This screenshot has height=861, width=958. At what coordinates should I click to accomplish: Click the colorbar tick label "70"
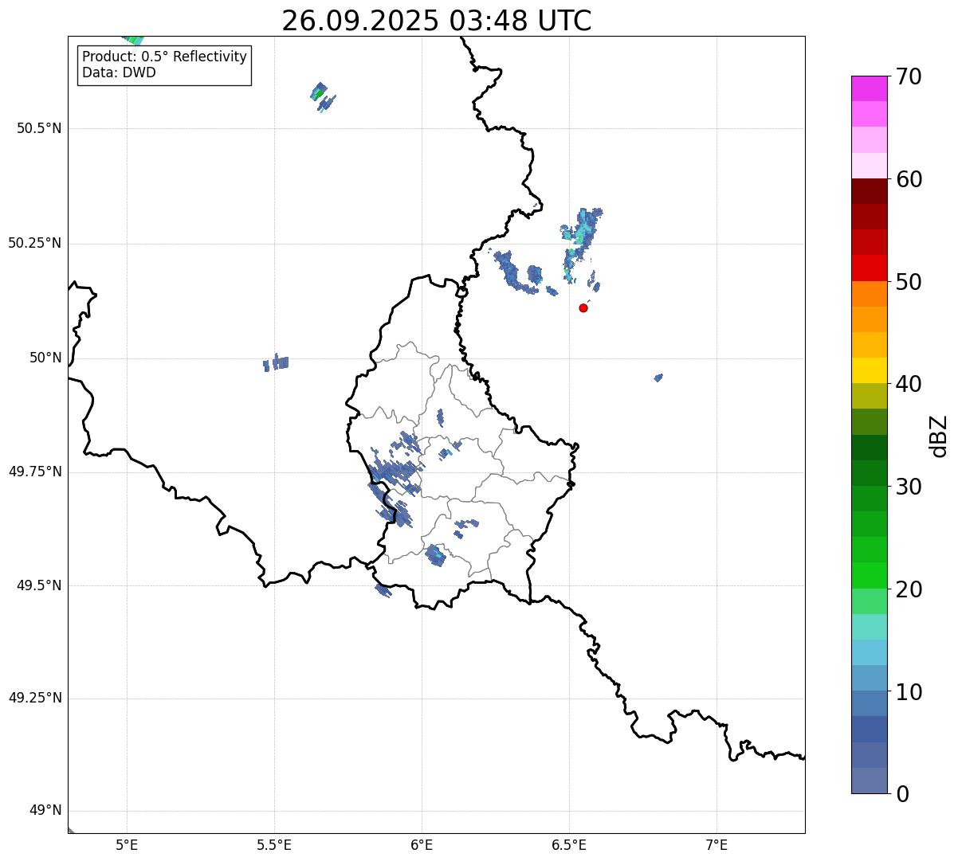click(908, 76)
